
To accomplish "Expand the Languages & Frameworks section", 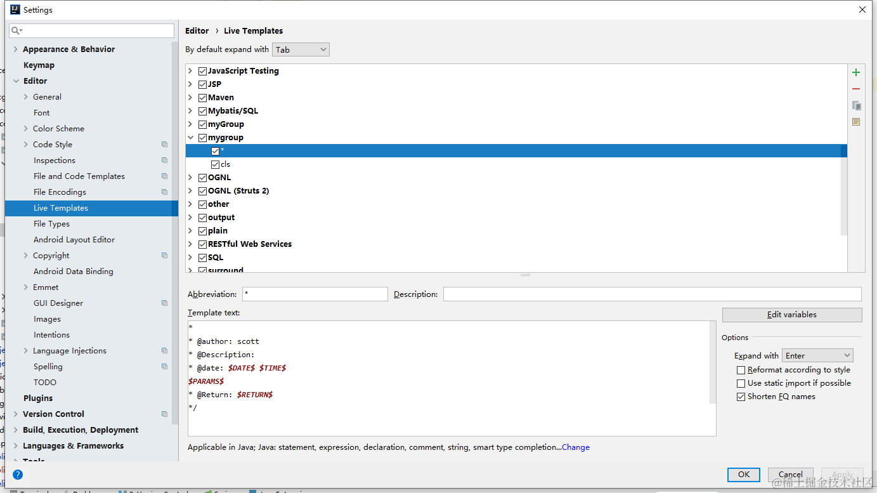I will point(16,446).
